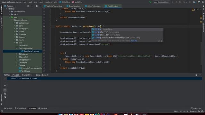Click the green Build hammer icon
Screen dimensions: 205x115
click(x=150, y=2)
